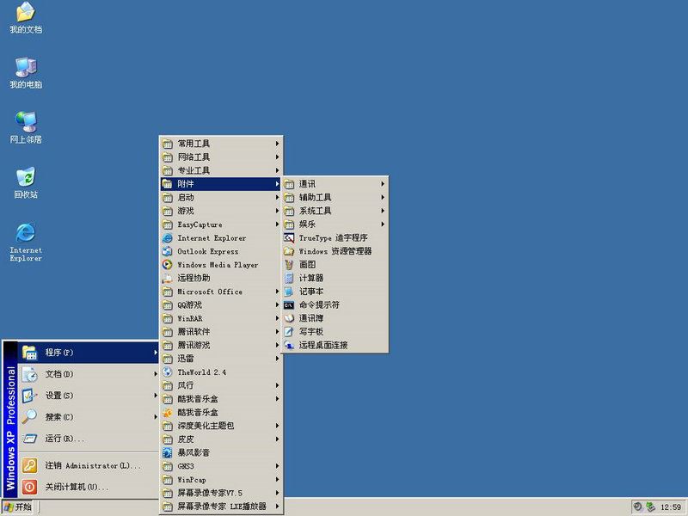
Task: Click green network tray icon
Action: (650, 507)
